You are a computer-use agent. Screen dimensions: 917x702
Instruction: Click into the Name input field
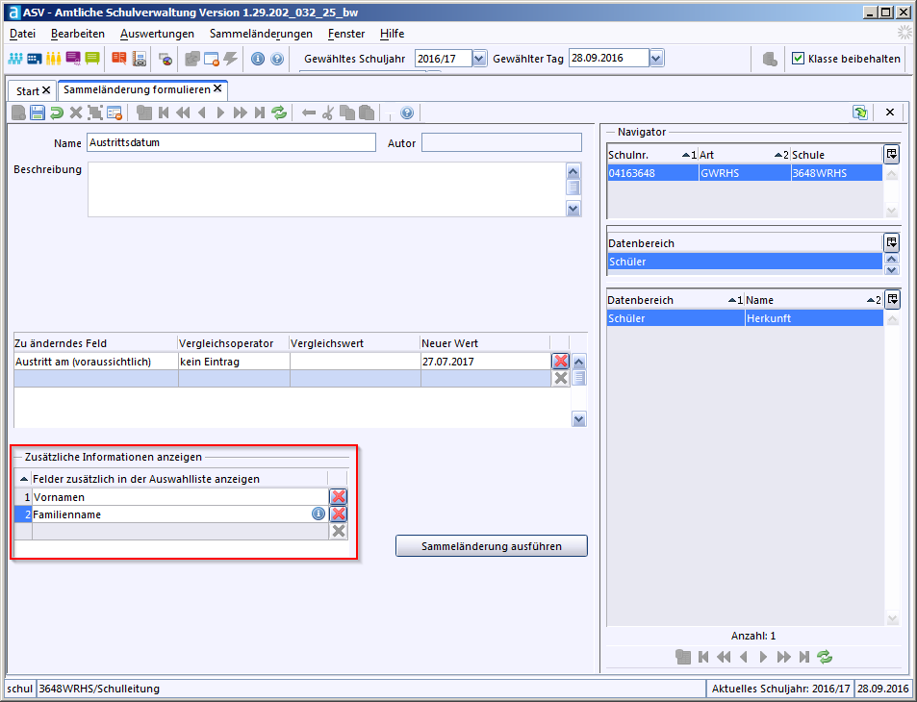(231, 142)
